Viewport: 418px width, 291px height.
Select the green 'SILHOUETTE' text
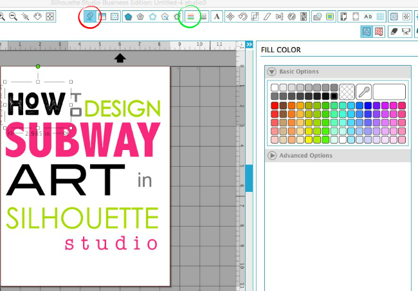82,218
